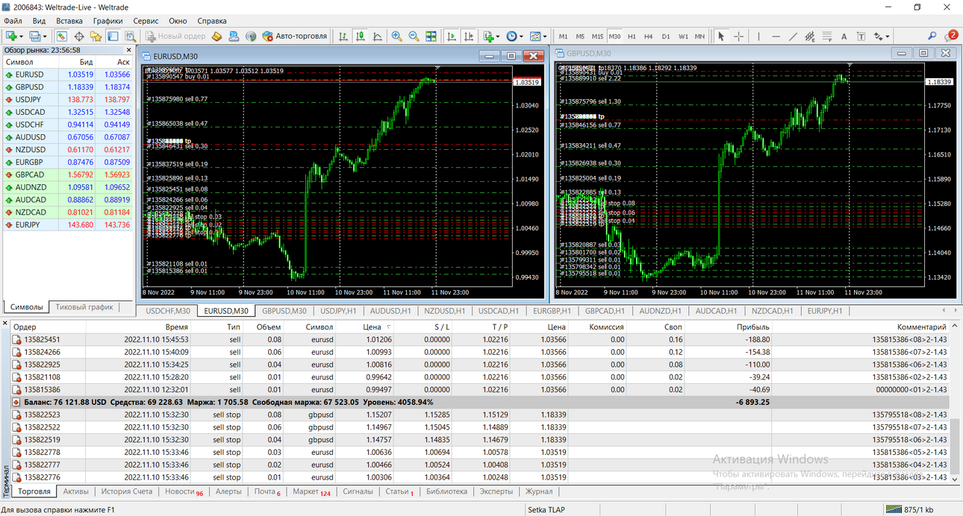Toggle the Авто-торговля auto trading button

294,36
